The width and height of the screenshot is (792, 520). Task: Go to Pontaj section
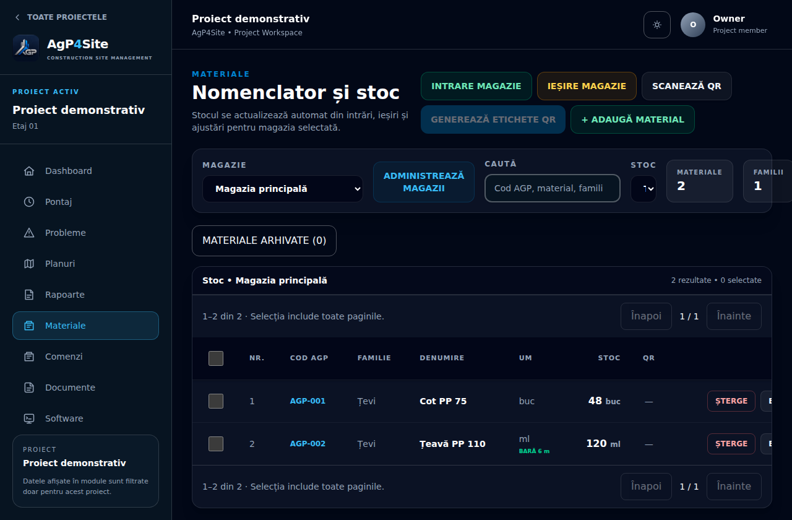click(85, 202)
